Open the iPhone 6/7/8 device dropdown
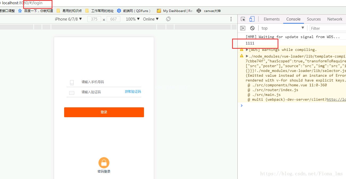Screen dimensions: 346x179 [x=68, y=19]
